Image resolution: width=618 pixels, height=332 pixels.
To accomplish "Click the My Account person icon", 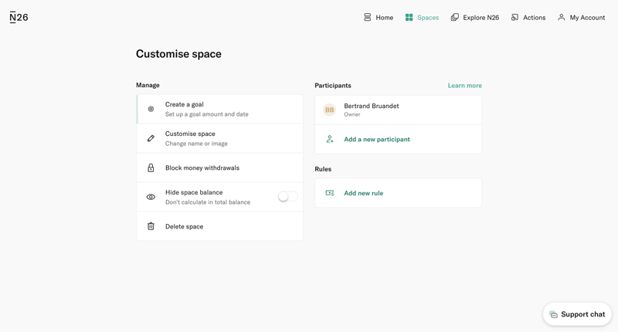I will (562, 17).
